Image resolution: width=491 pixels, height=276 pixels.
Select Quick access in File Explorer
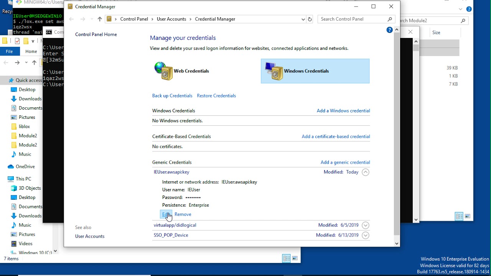[x=25, y=80]
